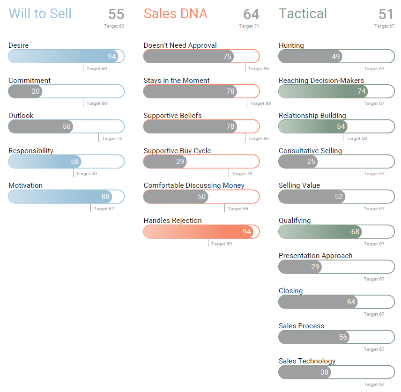Click the Reaching Decision-Makers bar
401x392 pixels.
point(336,91)
